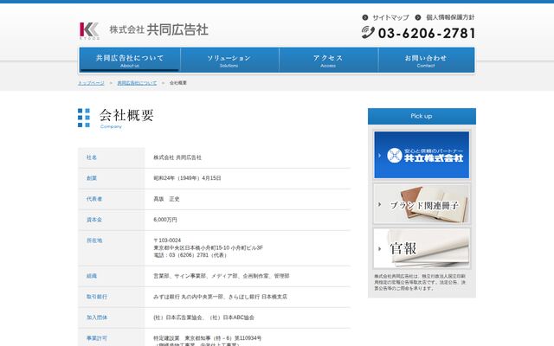The width and height of the screenshot is (554, 346).
Task: Click the 代表者 row label
Action: click(94, 199)
